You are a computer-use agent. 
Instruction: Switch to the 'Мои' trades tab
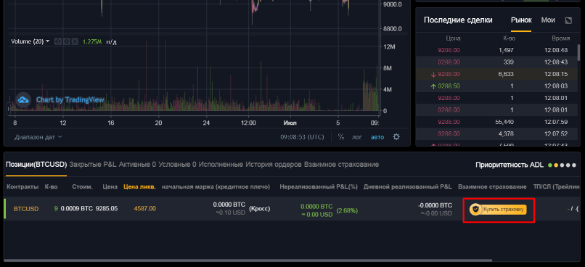tap(548, 20)
